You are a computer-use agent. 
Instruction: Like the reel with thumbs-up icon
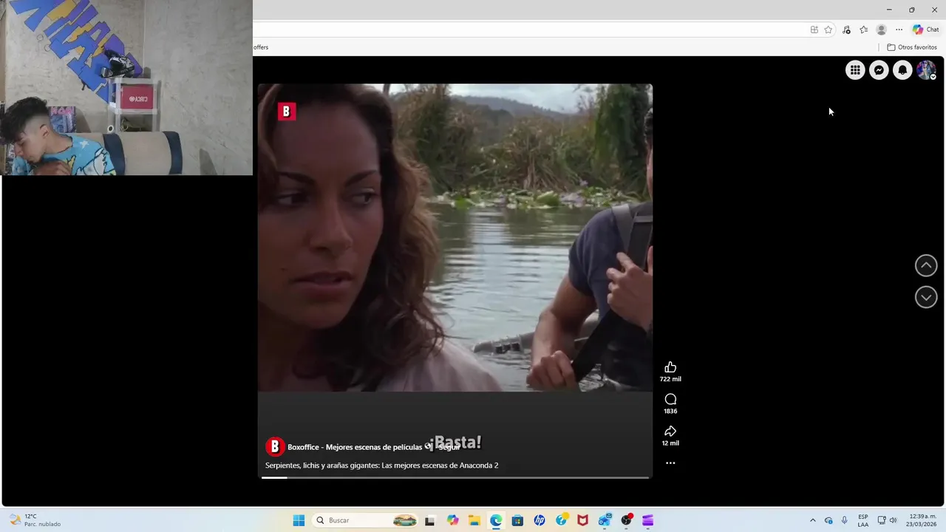pyautogui.click(x=670, y=367)
